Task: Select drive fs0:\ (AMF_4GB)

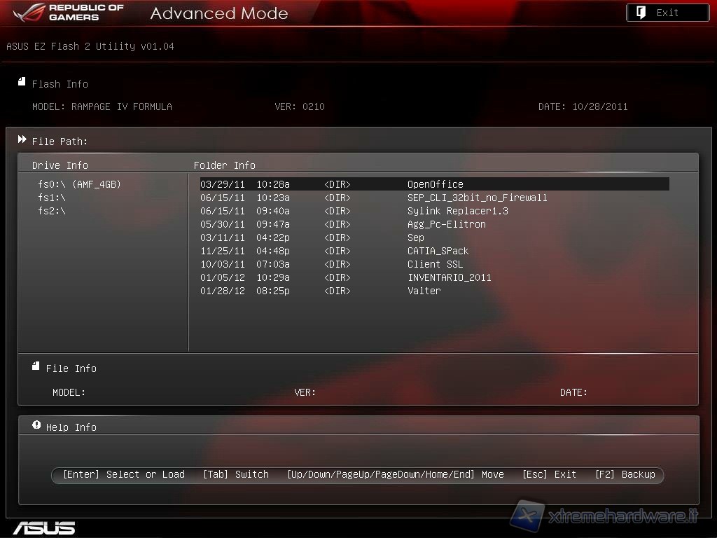Action: tap(79, 184)
